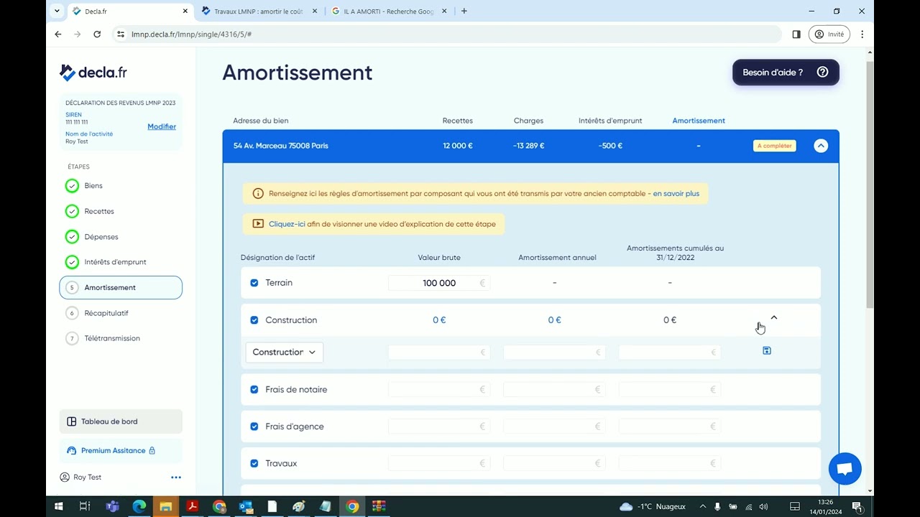Close the Decla.fr browser tab
Image resolution: width=920 pixels, height=517 pixels.
(185, 11)
